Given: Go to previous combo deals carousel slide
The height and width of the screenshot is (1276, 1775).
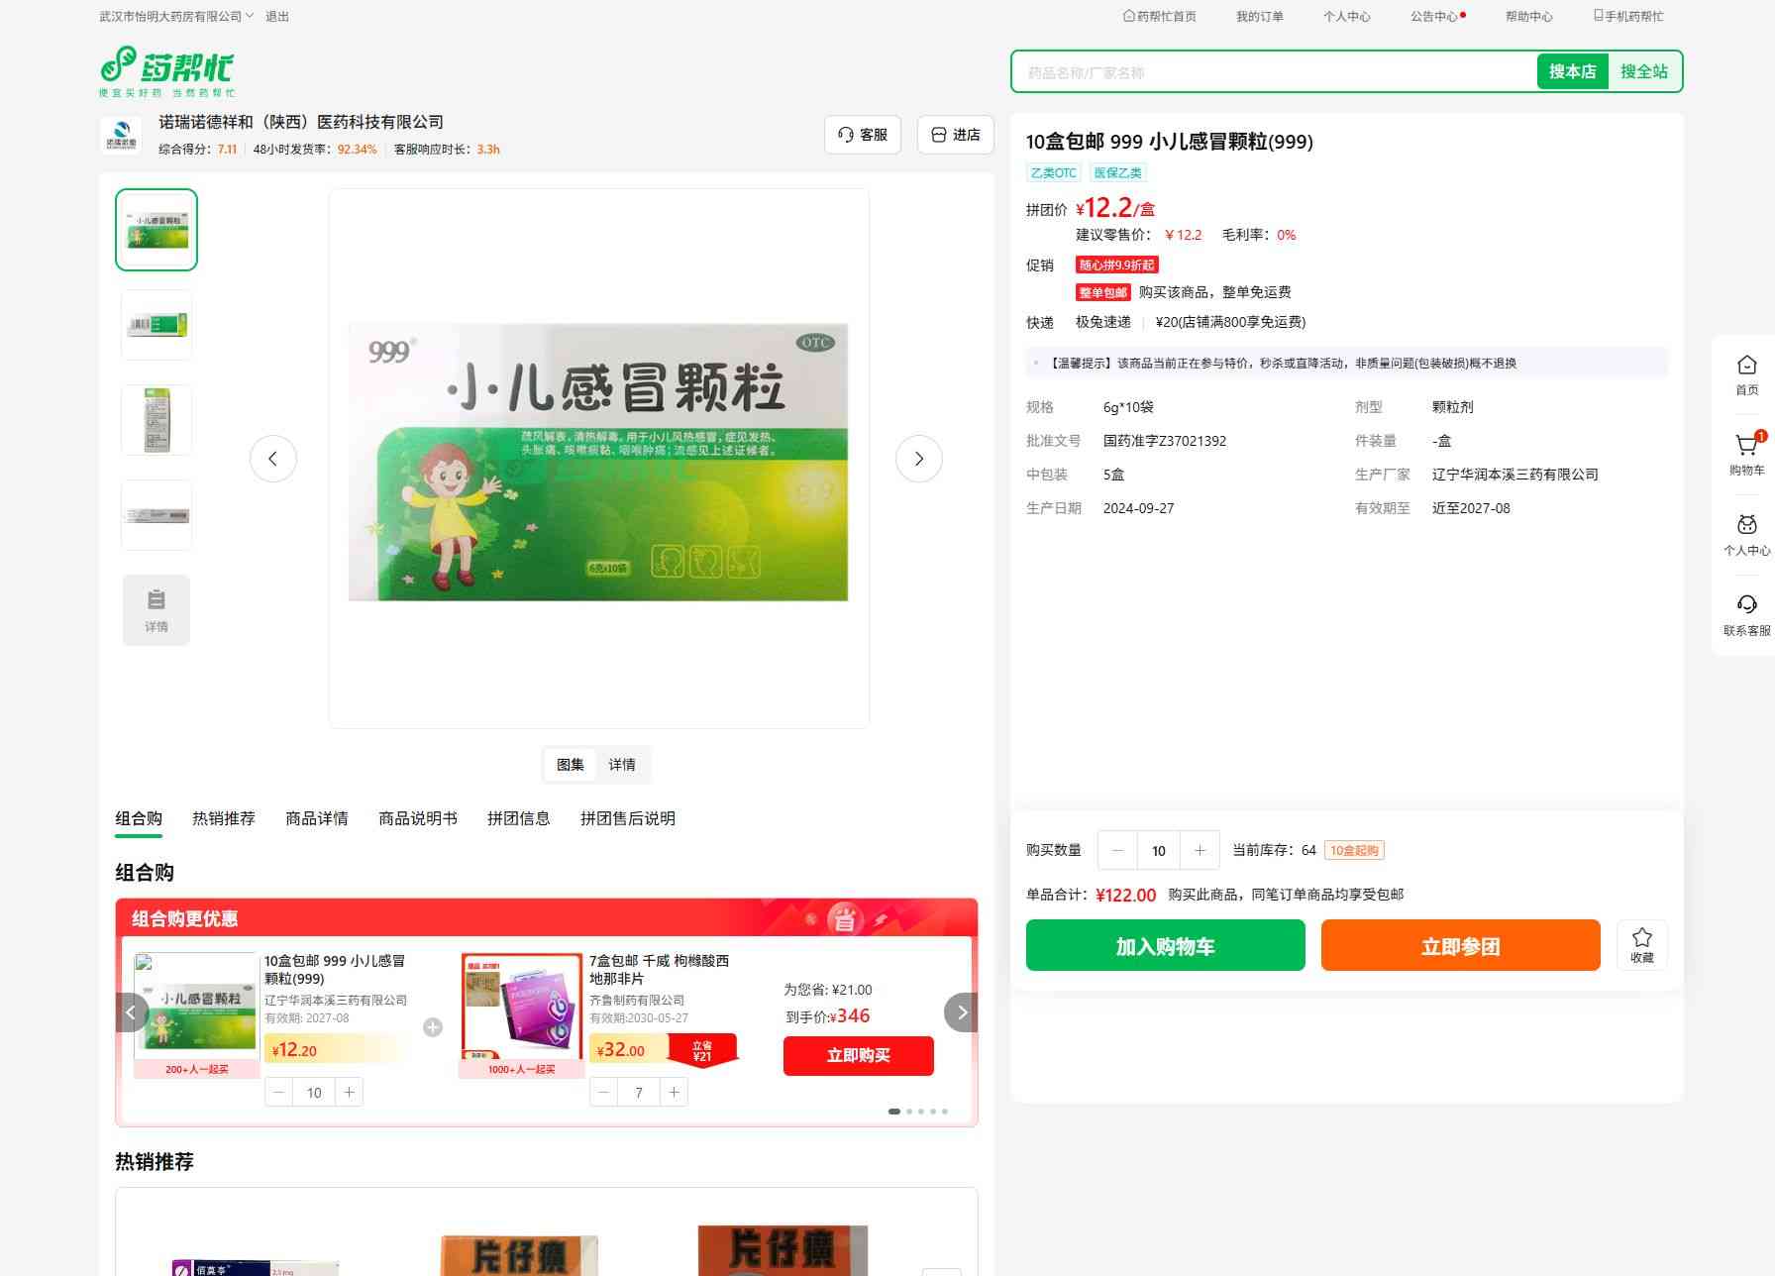Looking at the screenshot, I should click(x=131, y=1012).
